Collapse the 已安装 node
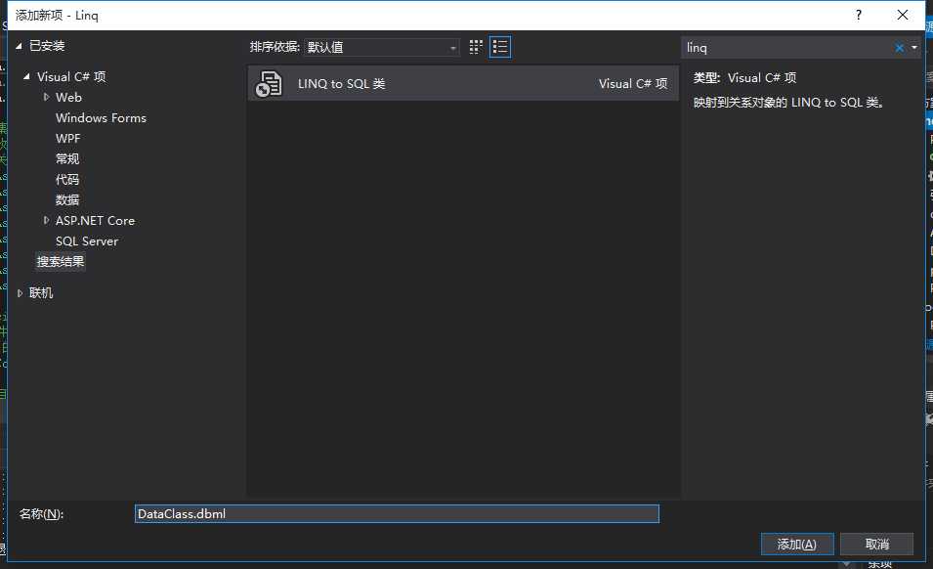Screen dimensions: 933x569 click(x=19, y=46)
